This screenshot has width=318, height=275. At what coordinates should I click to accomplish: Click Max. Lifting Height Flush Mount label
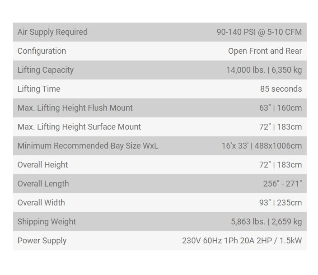tap(75, 108)
